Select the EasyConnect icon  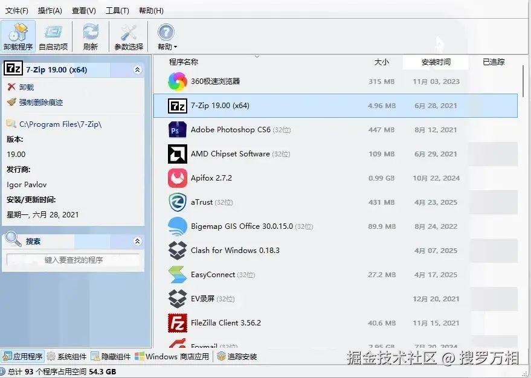point(178,275)
